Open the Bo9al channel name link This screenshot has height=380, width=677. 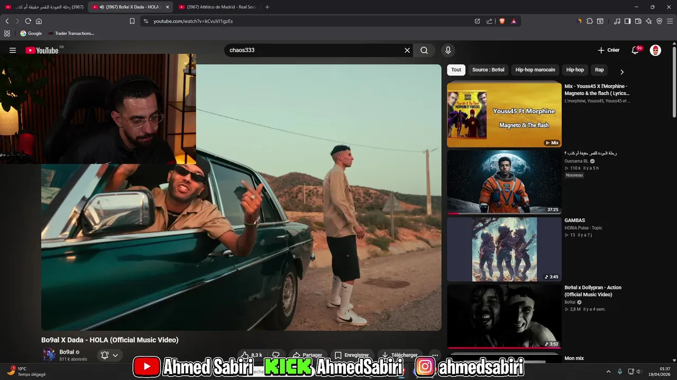67,352
